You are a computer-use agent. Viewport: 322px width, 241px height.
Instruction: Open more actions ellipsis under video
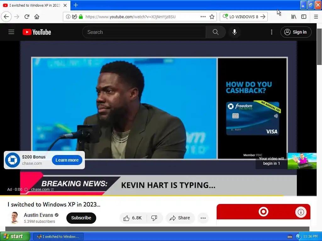203,218
